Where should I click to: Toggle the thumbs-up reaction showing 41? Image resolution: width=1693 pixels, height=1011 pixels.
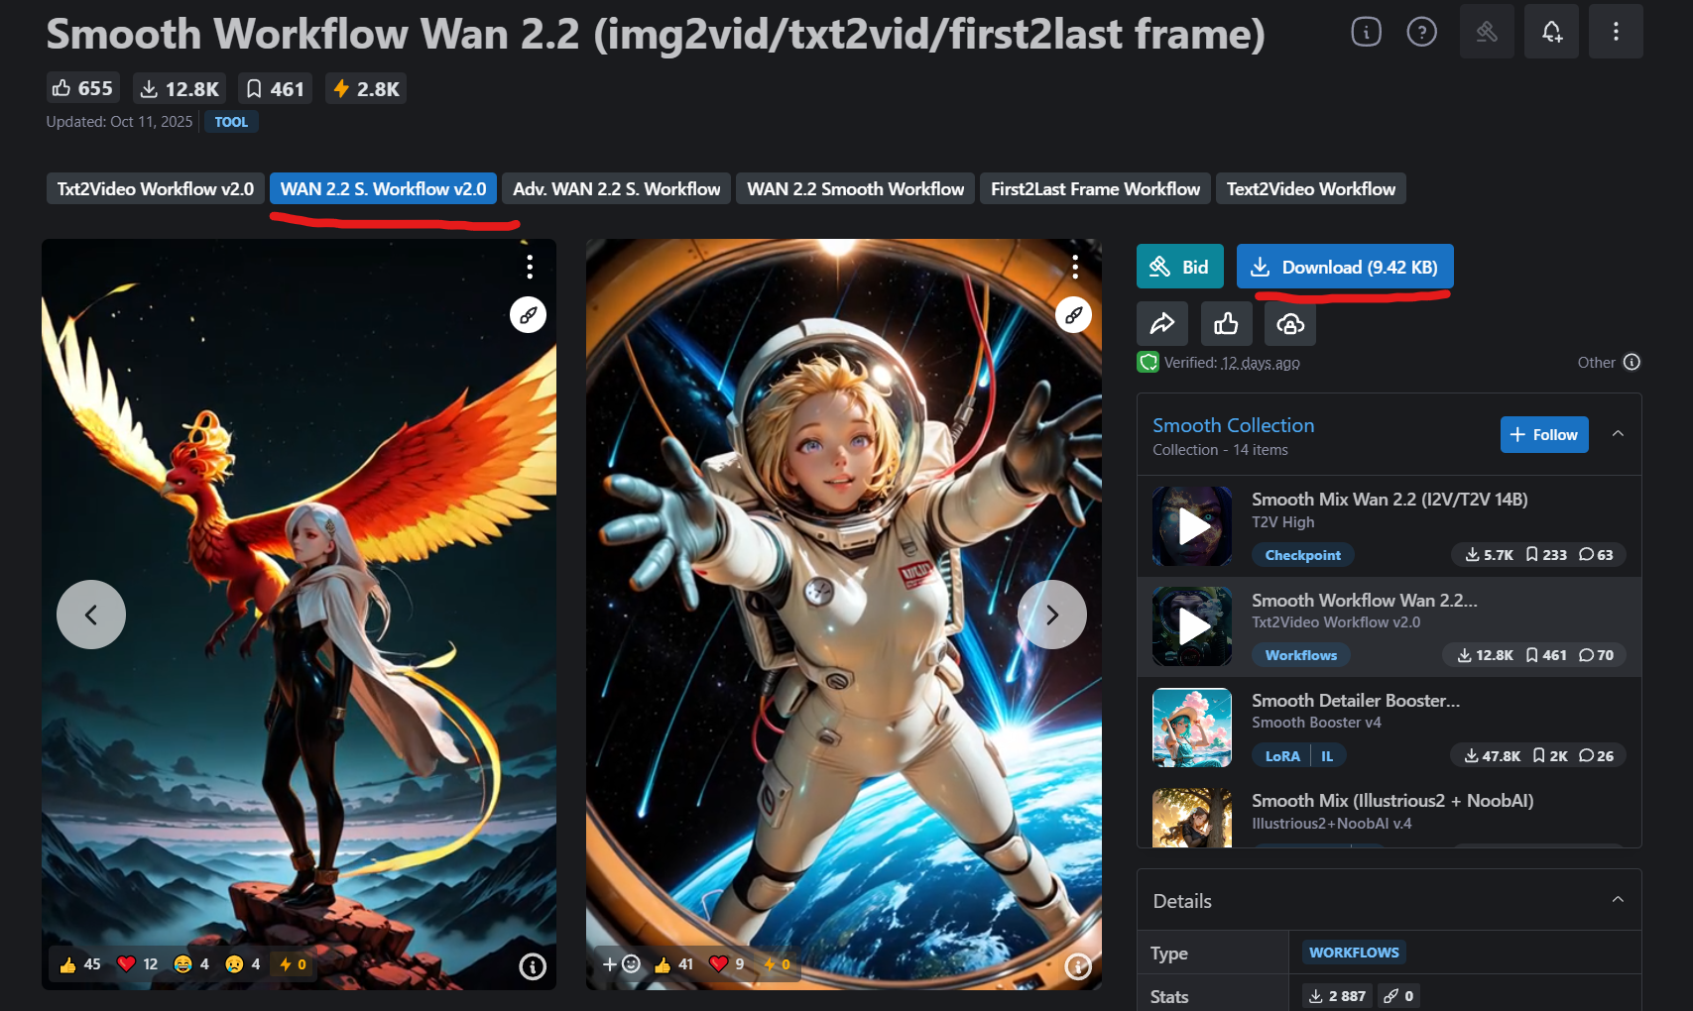(x=674, y=964)
